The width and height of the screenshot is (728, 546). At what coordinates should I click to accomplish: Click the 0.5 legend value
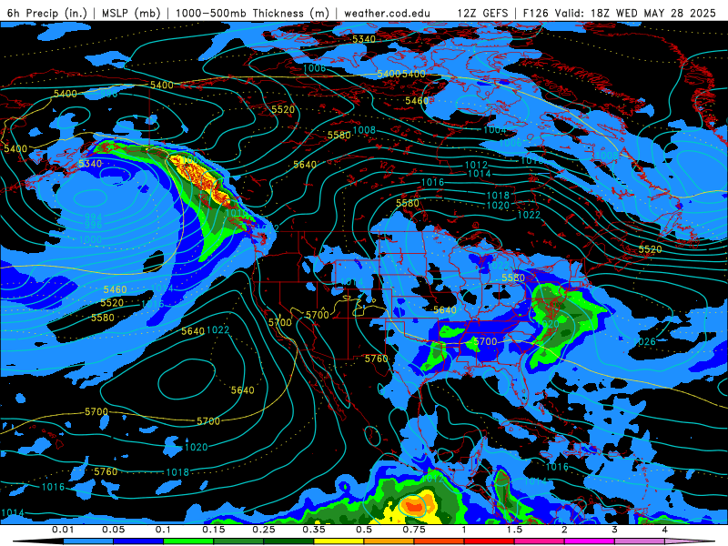(364, 530)
